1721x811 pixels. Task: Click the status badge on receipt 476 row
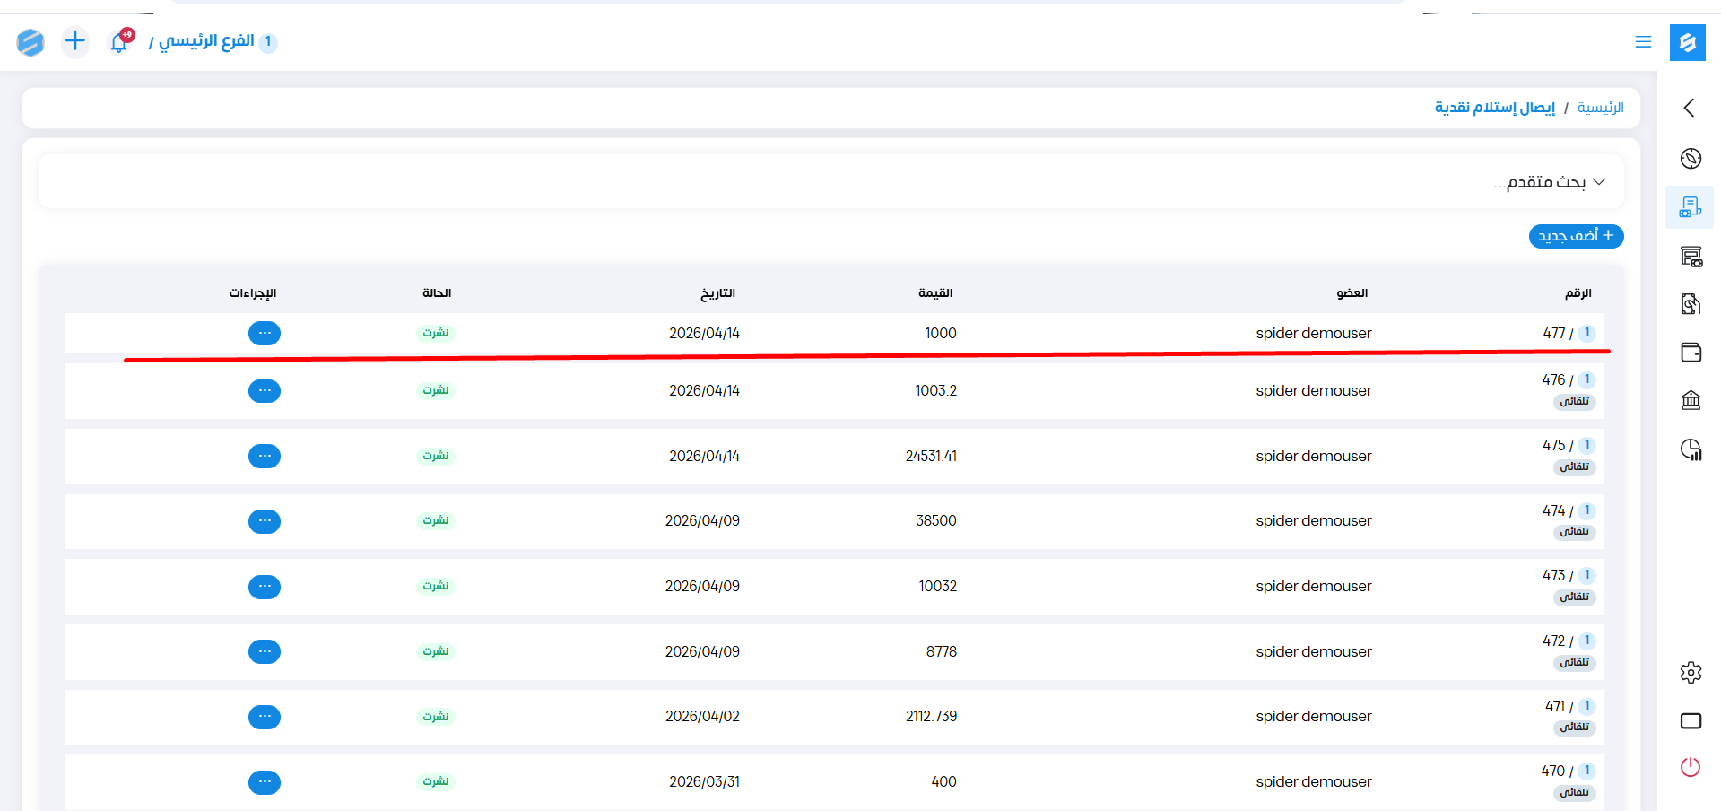(436, 391)
